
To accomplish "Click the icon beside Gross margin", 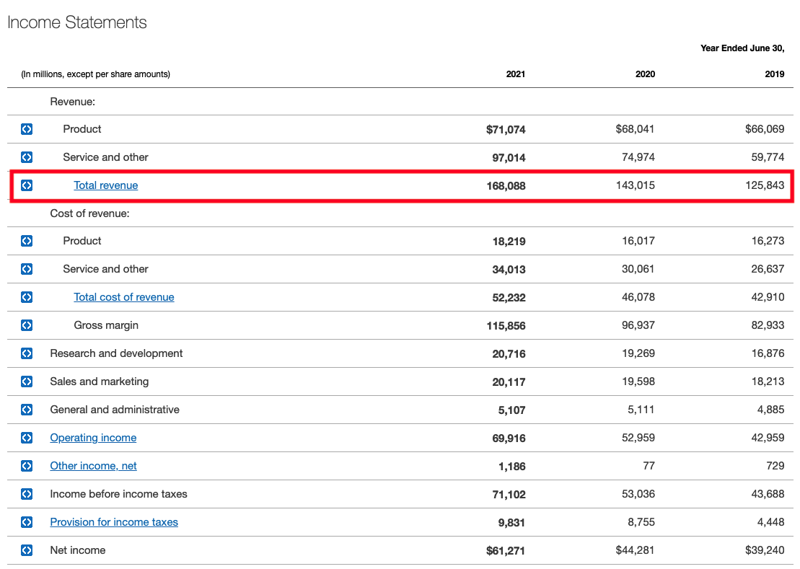I will pyautogui.click(x=27, y=325).
